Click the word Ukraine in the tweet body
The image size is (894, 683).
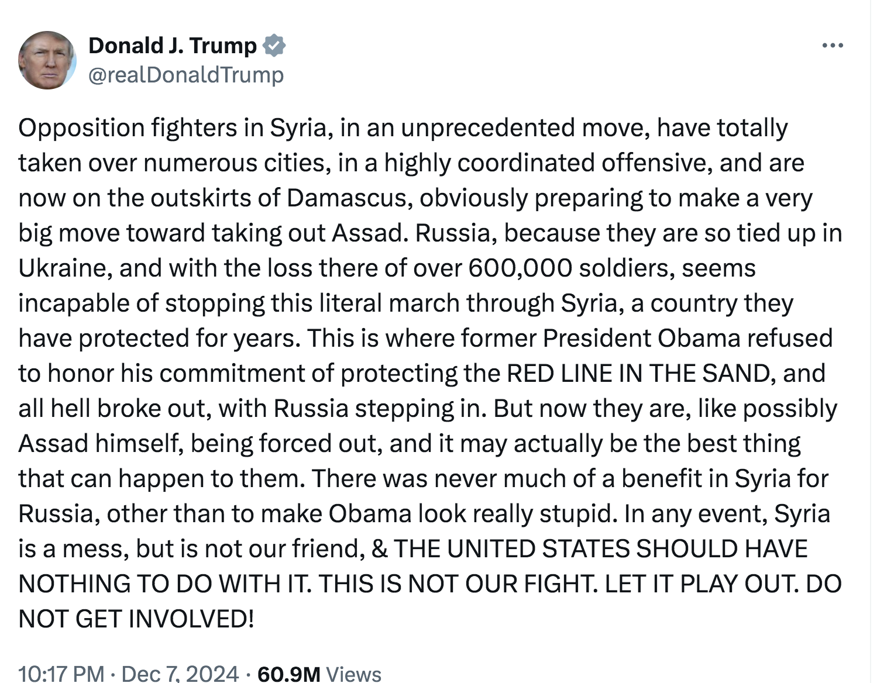coord(64,268)
